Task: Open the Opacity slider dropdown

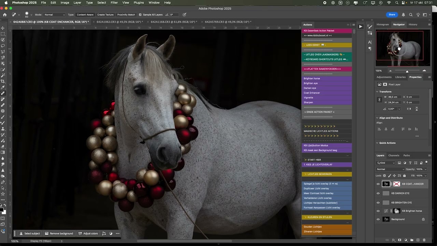Action: (426, 169)
